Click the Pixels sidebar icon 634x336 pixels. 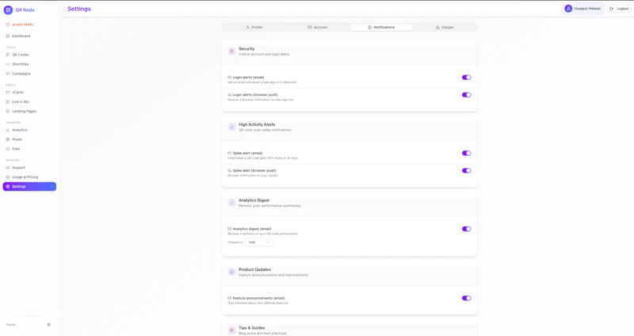click(8, 139)
